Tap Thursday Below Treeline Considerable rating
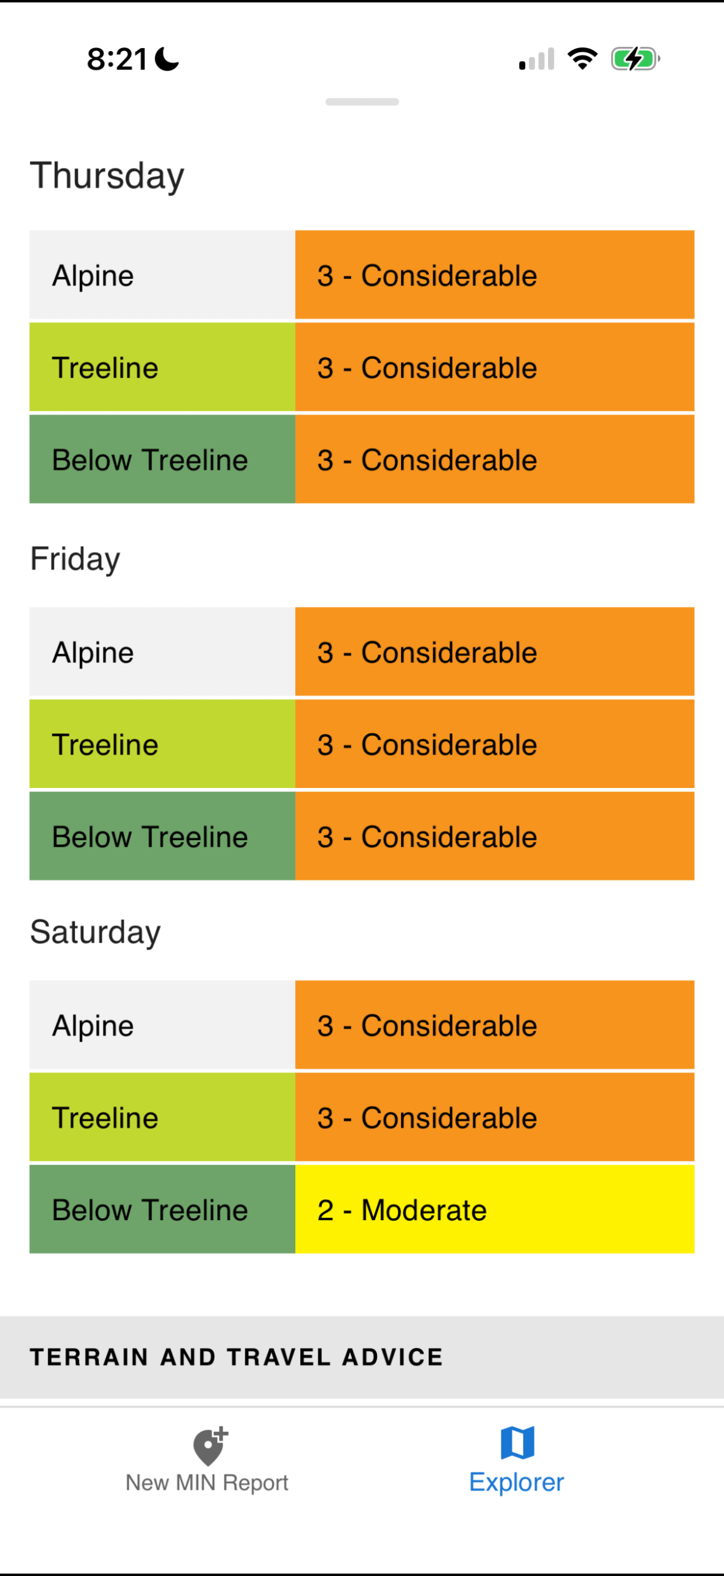 point(495,460)
